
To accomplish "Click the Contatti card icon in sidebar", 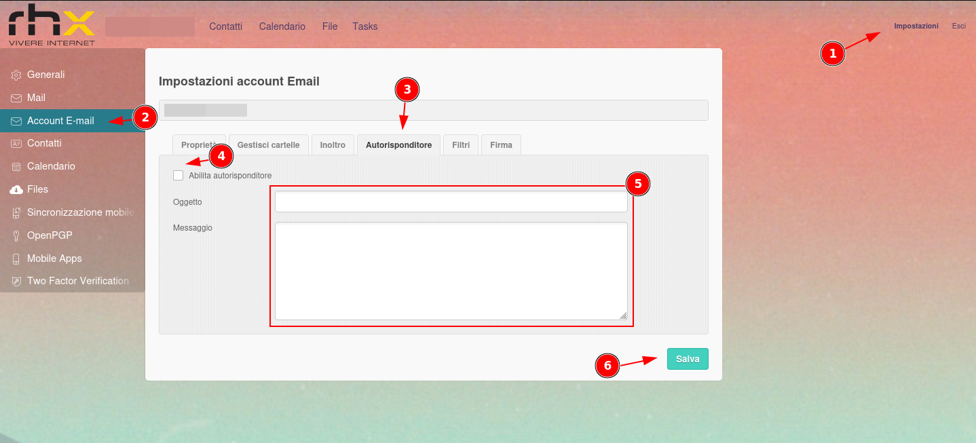I will tap(16, 143).
